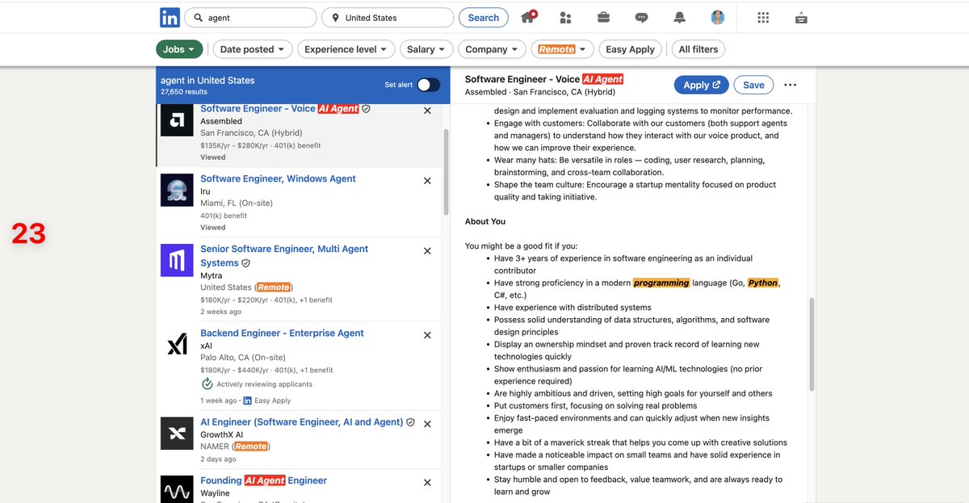The image size is (969, 503).
Task: Open the Notifications bell
Action: 678,17
